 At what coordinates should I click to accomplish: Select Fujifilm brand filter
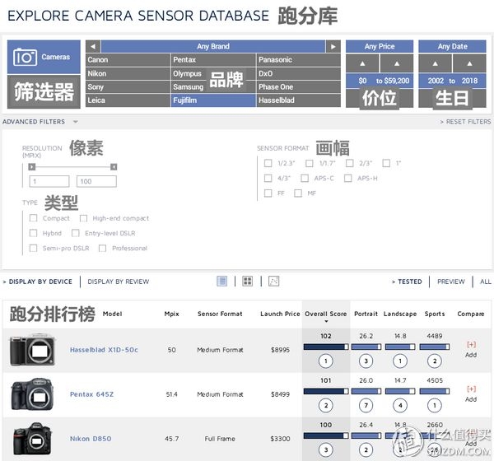213,100
